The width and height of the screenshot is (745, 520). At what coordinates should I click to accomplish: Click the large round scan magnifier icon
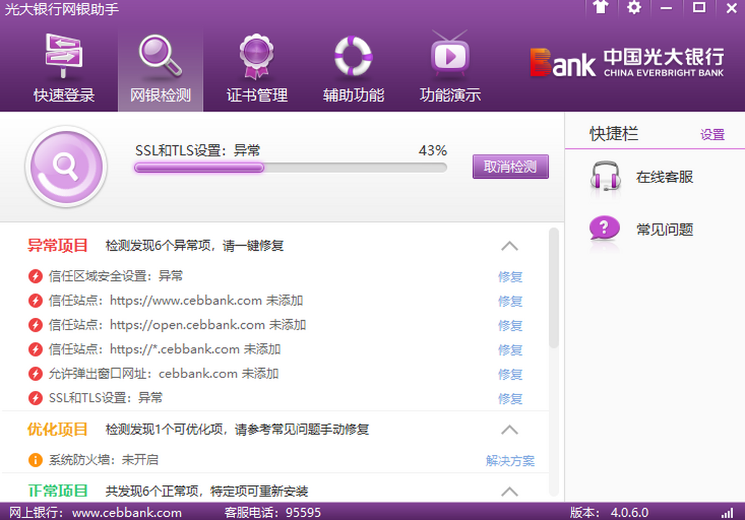pos(66,166)
